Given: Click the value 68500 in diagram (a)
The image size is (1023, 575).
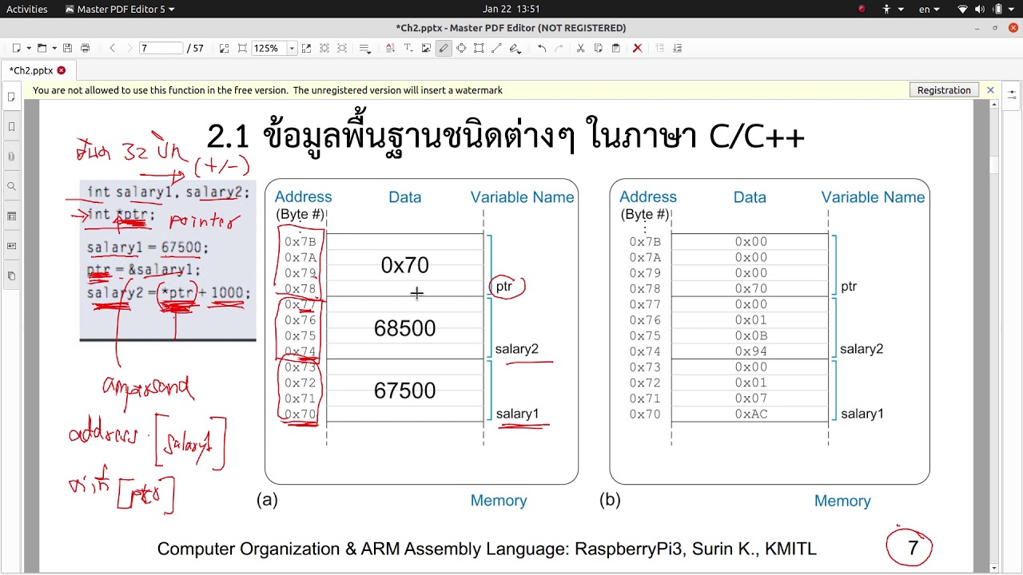Looking at the screenshot, I should pos(404,327).
